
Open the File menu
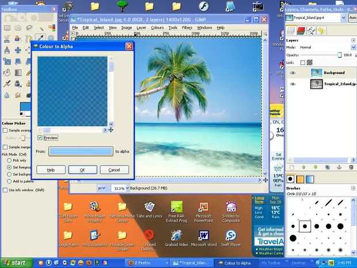75,28
